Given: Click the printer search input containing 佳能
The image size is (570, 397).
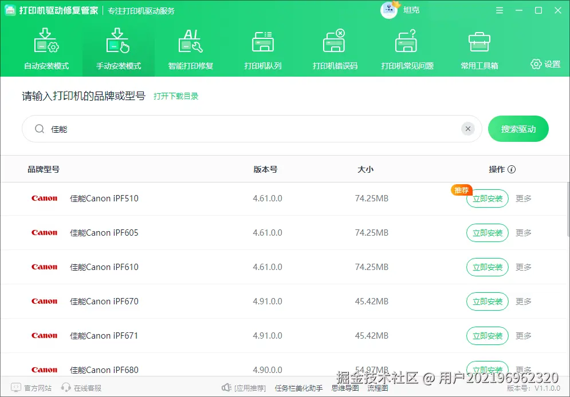Looking at the screenshot, I should (251, 129).
